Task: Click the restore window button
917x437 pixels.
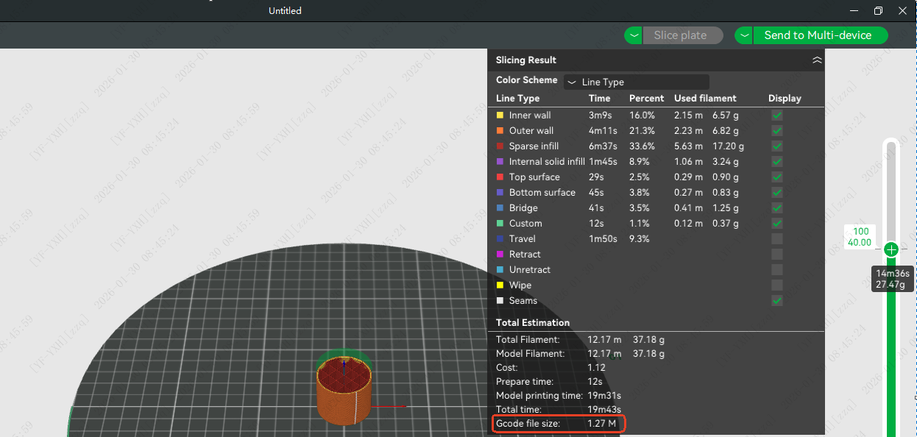Action: [878, 11]
